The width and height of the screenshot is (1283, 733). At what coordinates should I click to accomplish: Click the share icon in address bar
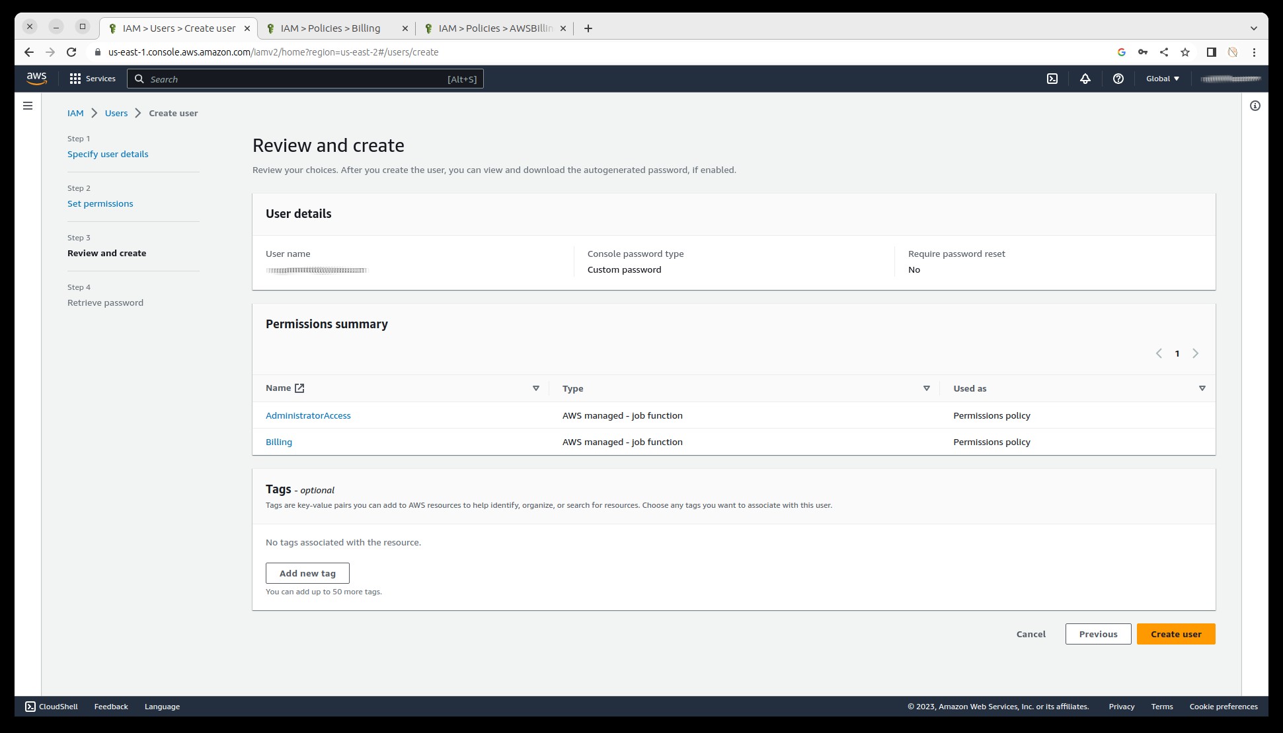(1164, 52)
